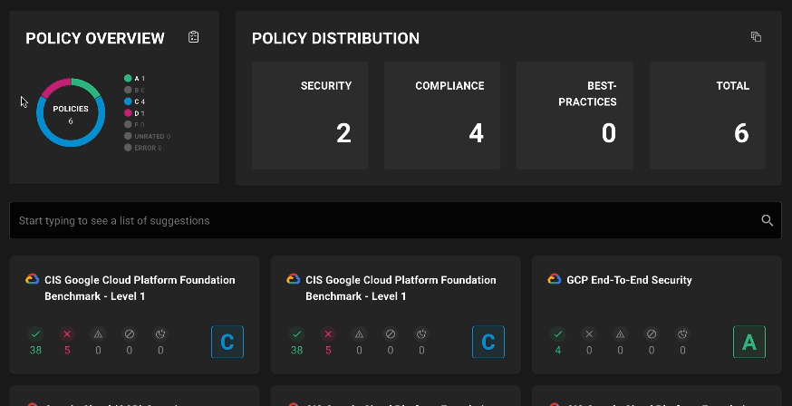Click failed X icon on GCP End-To-End Security card
This screenshot has height=406, width=792.
point(589,333)
